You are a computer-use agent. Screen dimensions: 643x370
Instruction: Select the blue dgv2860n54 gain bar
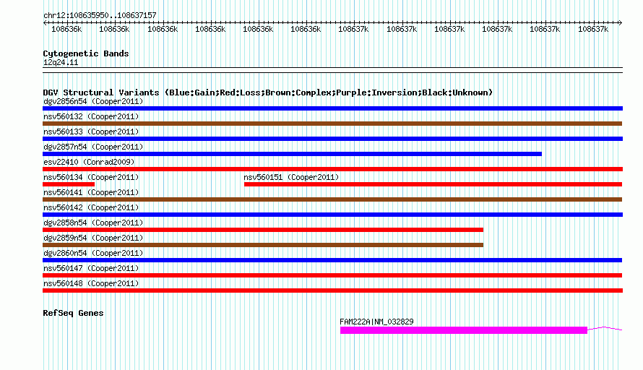332,260
